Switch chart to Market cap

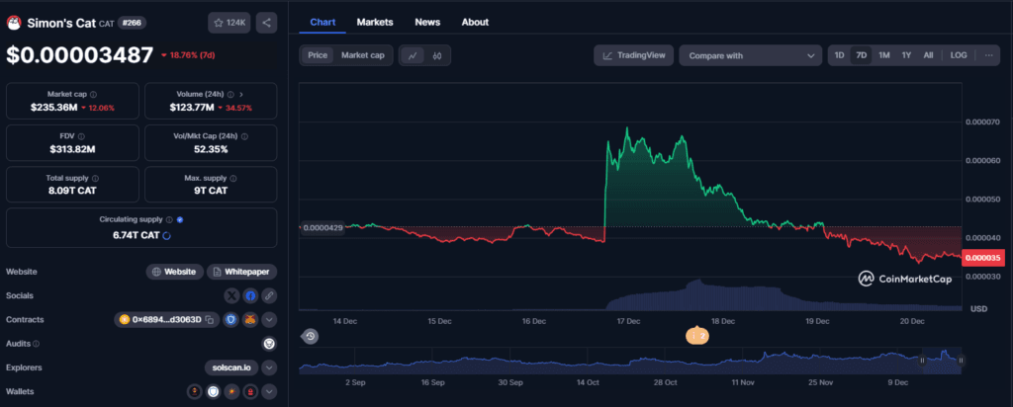point(362,55)
